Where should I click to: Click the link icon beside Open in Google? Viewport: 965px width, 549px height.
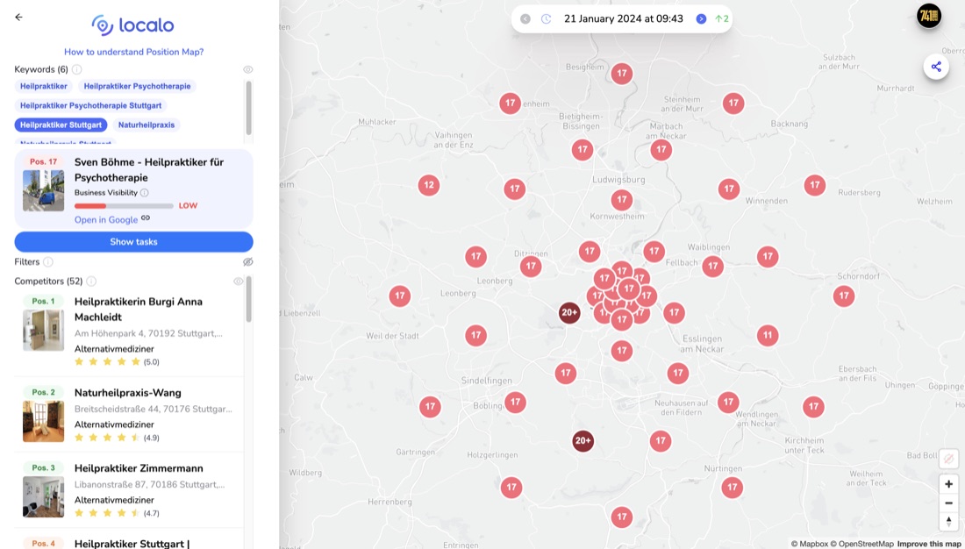146,217
